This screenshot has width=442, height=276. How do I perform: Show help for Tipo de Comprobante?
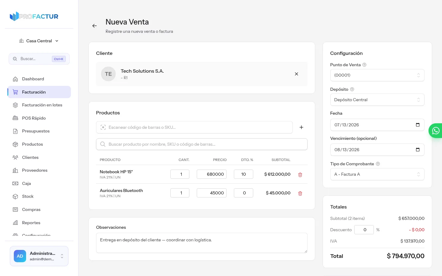click(x=378, y=164)
